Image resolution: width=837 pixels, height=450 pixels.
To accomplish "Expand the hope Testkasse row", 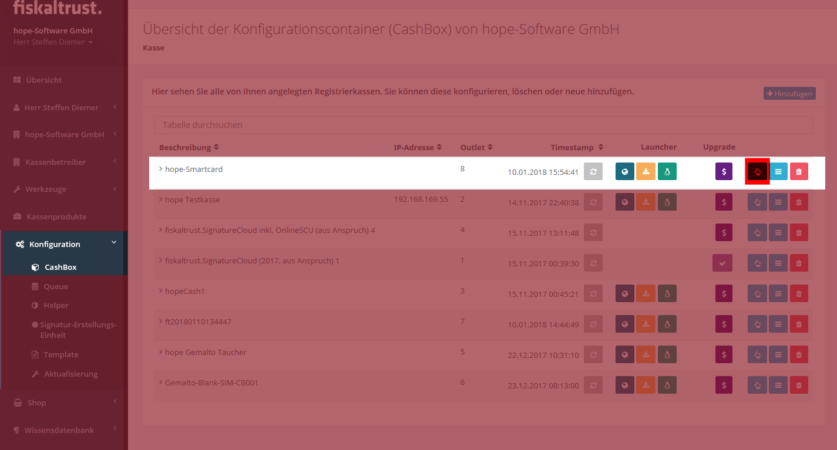I will [161, 199].
